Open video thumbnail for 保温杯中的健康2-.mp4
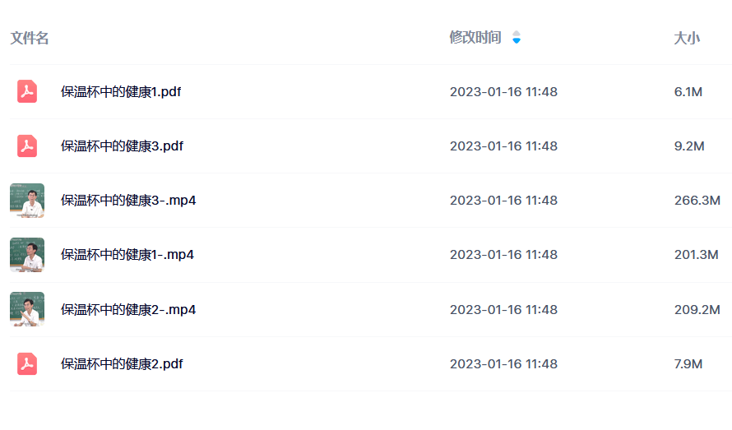732x430 pixels. pyautogui.click(x=27, y=309)
